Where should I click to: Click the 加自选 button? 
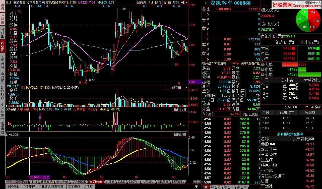click(141, 3)
